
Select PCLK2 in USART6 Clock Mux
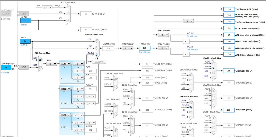click(191, 102)
